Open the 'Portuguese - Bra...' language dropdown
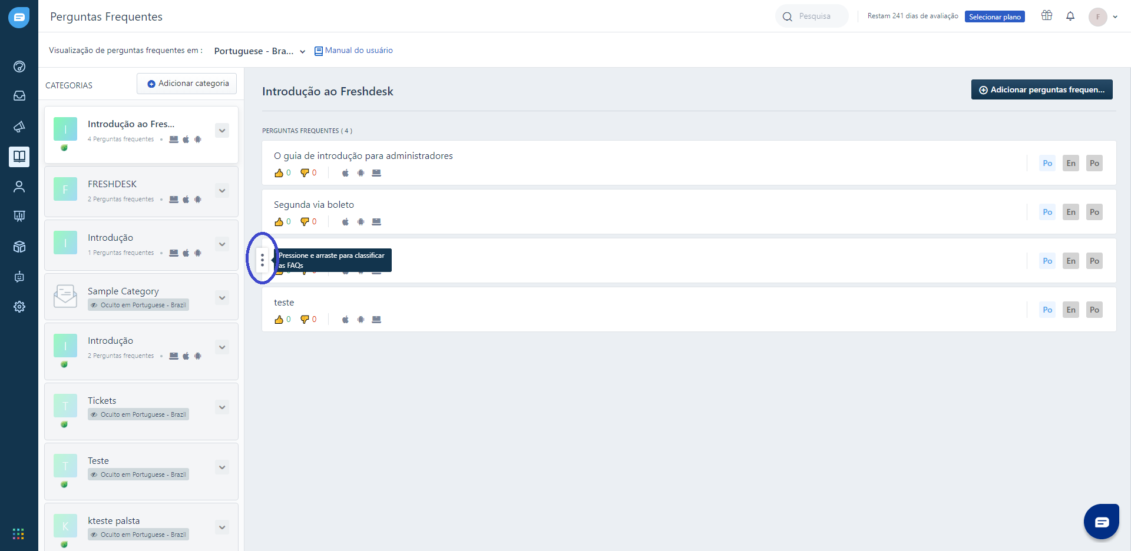1131x551 pixels. (260, 51)
